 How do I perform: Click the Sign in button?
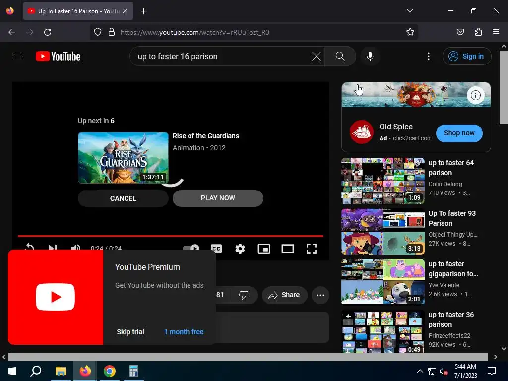coord(467,56)
